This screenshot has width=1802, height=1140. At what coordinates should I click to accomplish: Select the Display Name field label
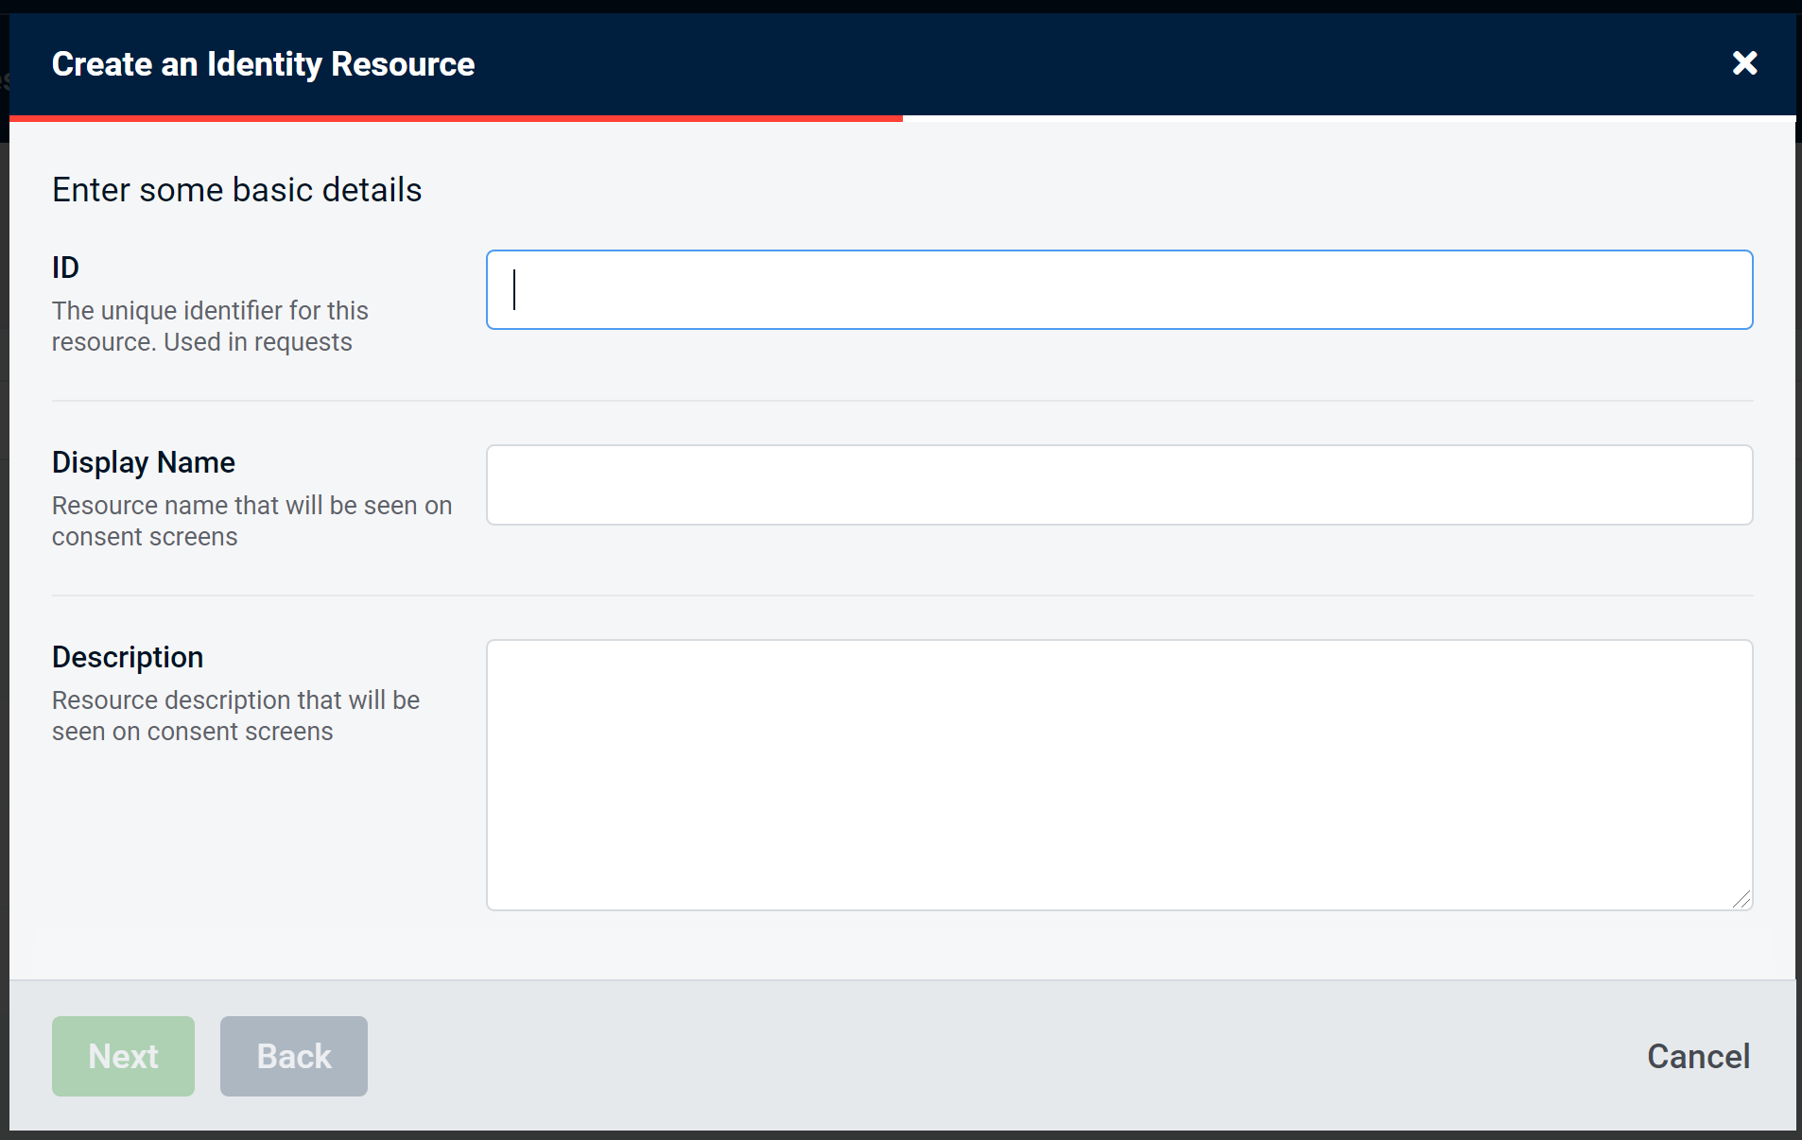[143, 462]
